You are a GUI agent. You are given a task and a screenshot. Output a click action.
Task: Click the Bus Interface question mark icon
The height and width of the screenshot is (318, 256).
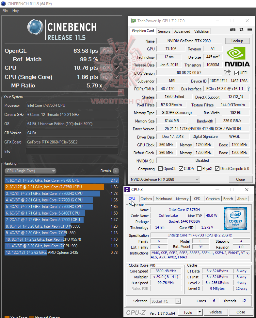(248, 89)
